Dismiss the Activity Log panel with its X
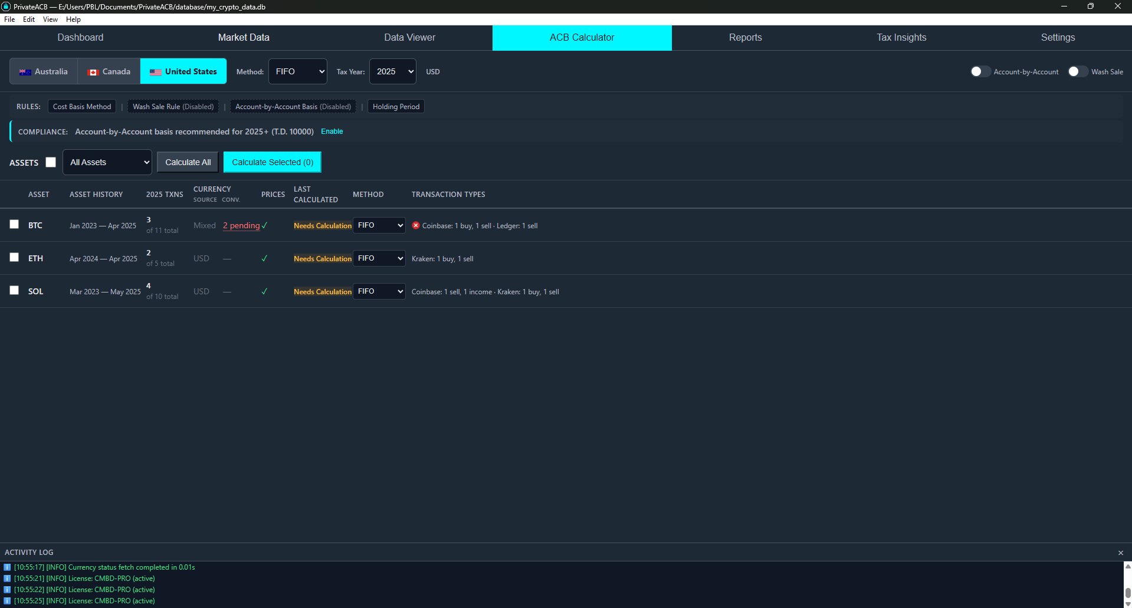Viewport: 1132px width, 608px height. [x=1120, y=553]
